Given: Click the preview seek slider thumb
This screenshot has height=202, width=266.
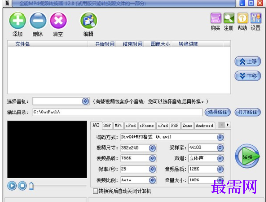Looking at the screenshot, I should (31, 186).
